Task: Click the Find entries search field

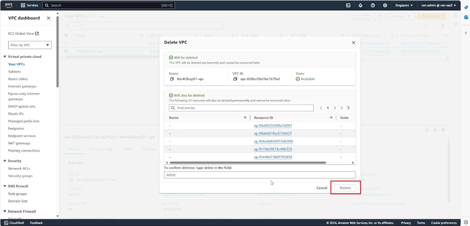Action: pos(241,108)
